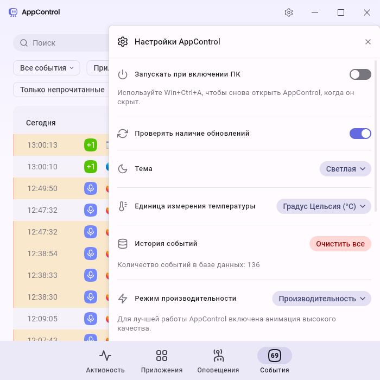Select the 12:38:54 event time
This screenshot has height=380, width=380.
(x=42, y=254)
